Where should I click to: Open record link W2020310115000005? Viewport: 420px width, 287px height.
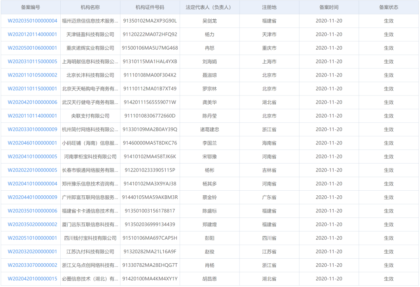[32, 61]
